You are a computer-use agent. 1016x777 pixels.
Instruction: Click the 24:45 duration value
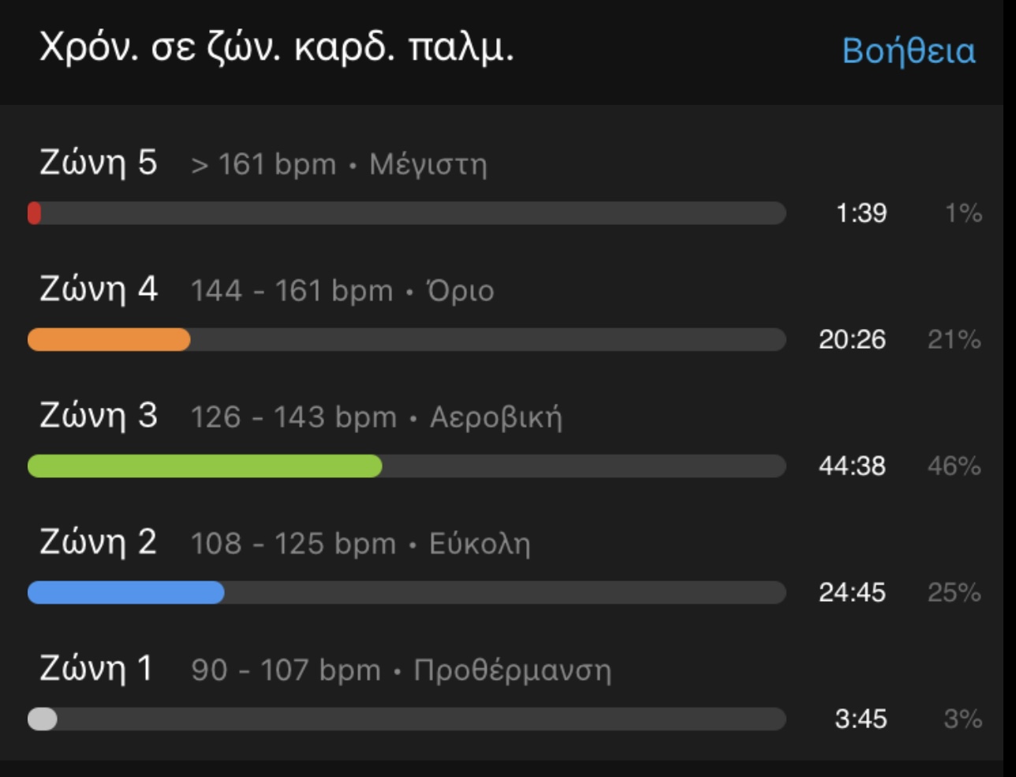852,592
